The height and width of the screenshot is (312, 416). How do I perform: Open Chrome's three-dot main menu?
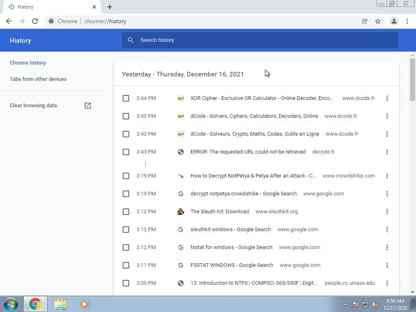(x=407, y=21)
